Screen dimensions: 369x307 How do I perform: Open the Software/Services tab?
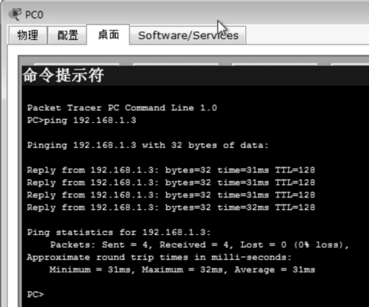click(188, 35)
